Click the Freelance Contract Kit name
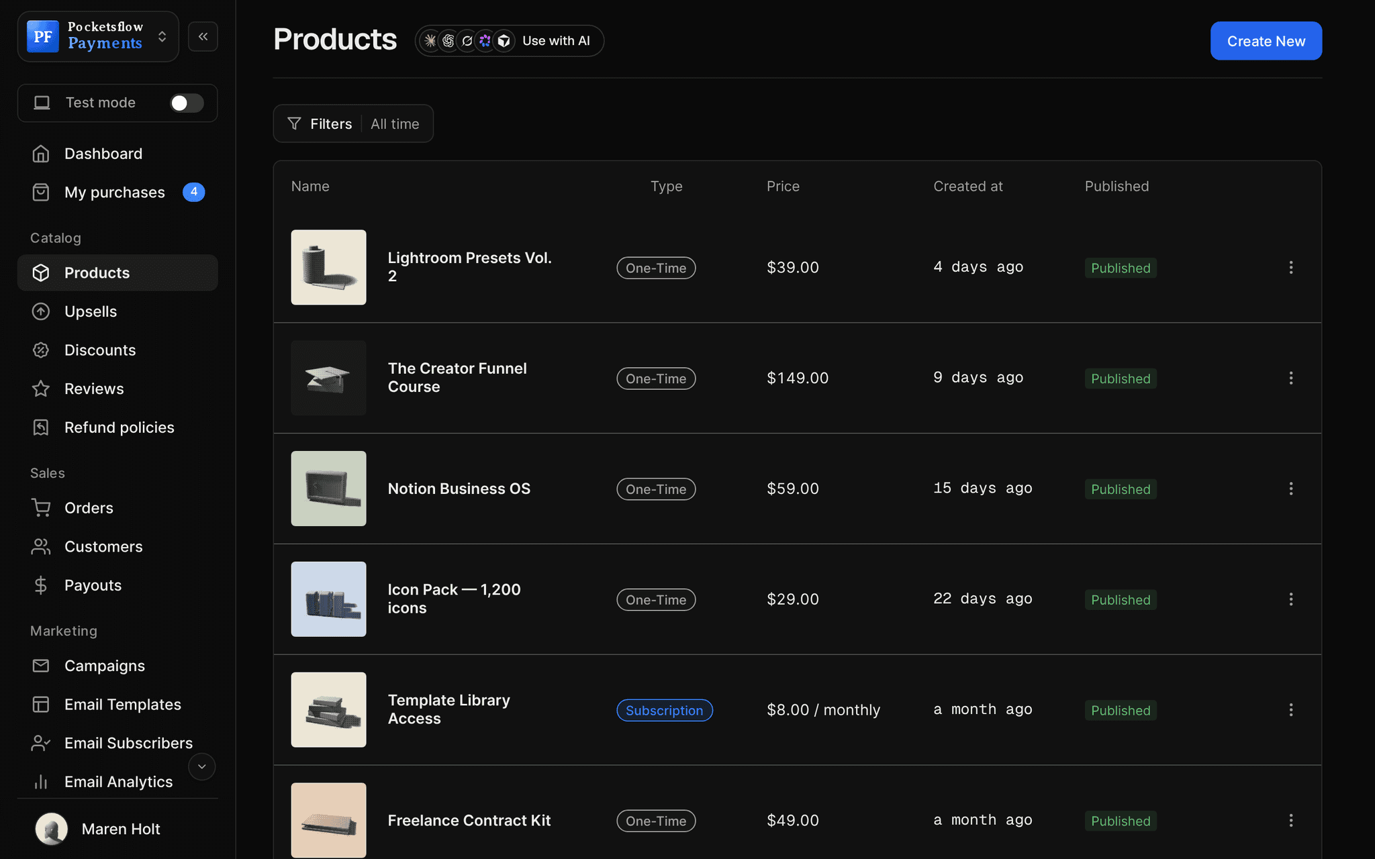Screen dimensions: 1375x859 pos(469,820)
